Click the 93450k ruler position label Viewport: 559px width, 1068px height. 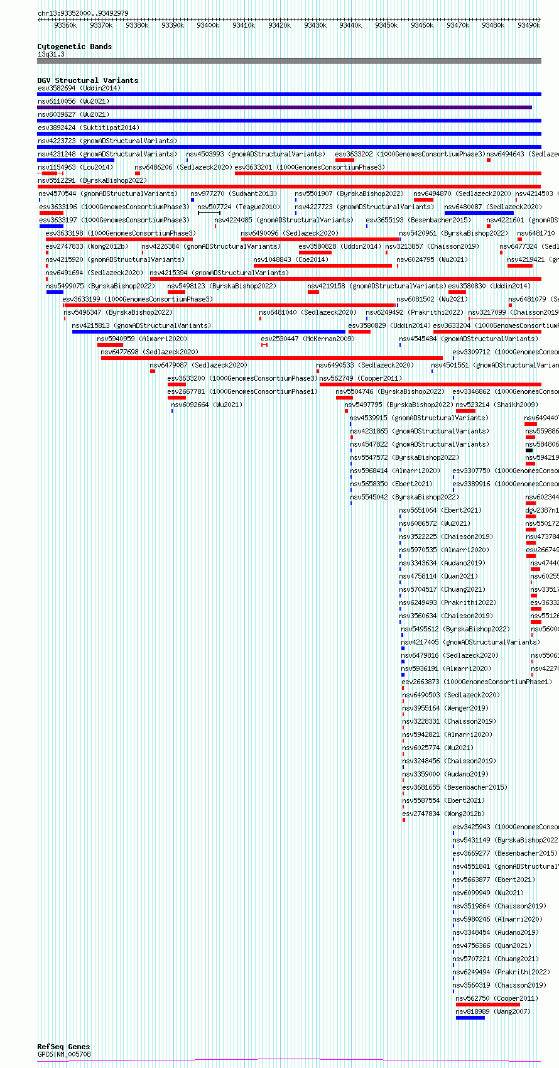coord(386,25)
